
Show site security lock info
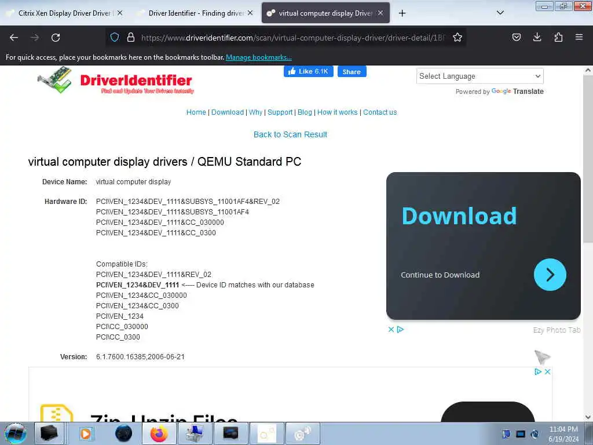131,37
